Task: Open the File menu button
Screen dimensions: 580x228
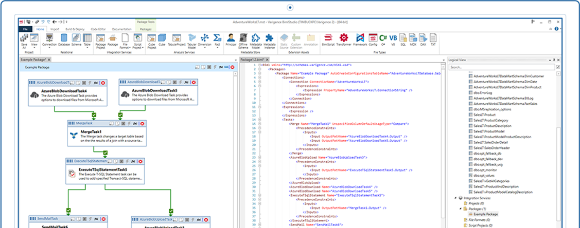Action: 25,30
